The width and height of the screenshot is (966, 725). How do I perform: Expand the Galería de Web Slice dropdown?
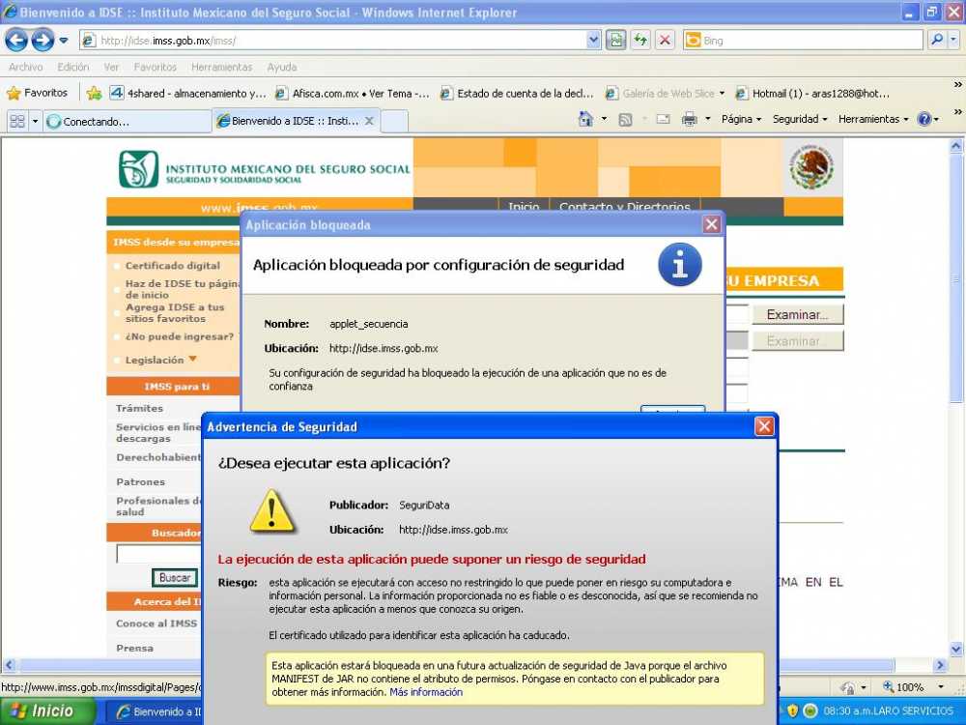722,94
